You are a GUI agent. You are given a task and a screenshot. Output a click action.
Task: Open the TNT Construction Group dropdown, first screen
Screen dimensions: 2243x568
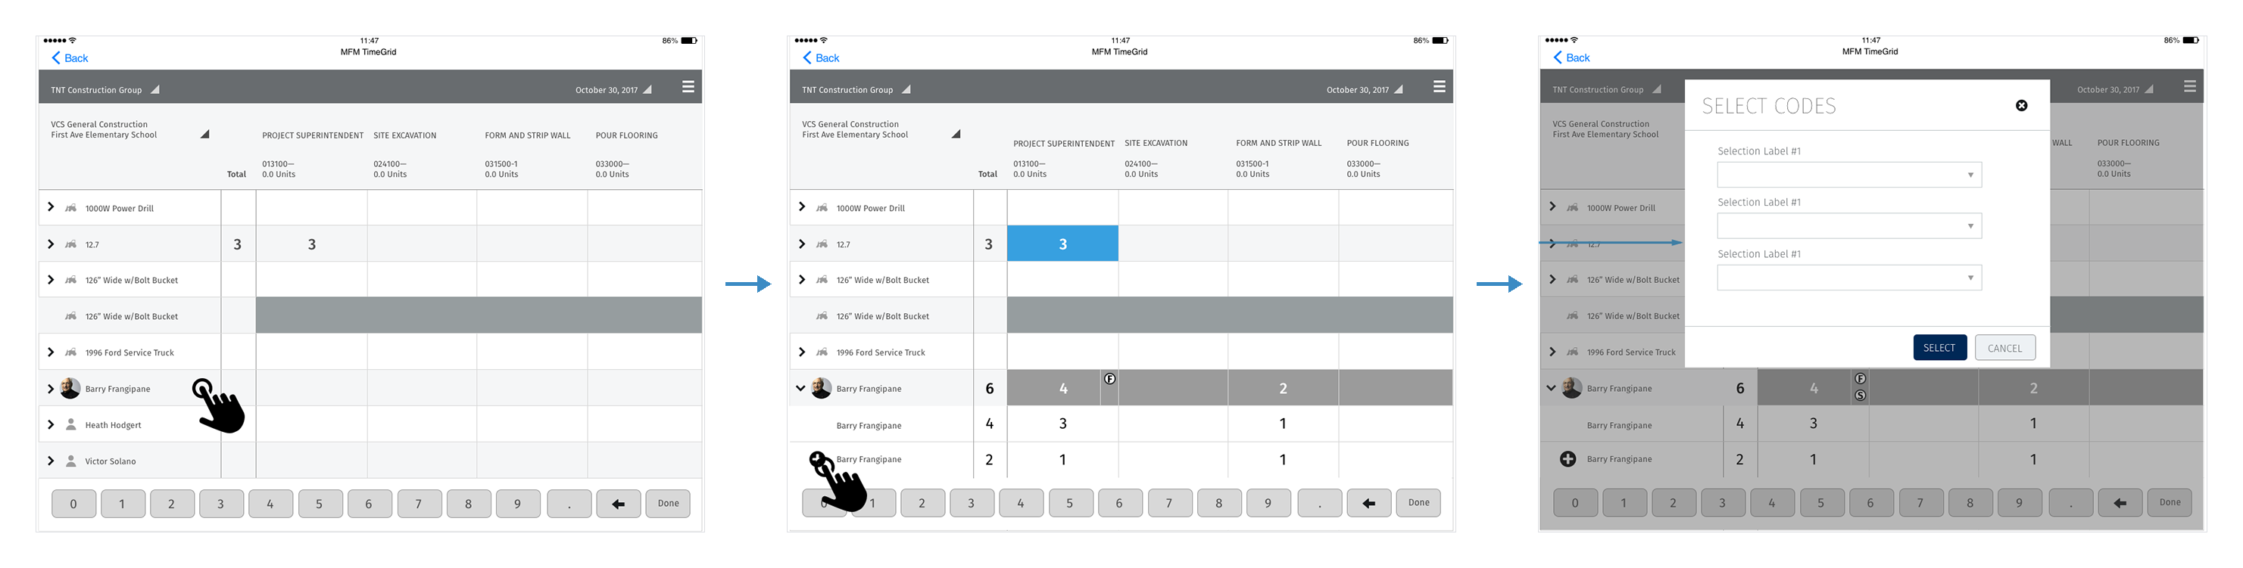(x=155, y=89)
